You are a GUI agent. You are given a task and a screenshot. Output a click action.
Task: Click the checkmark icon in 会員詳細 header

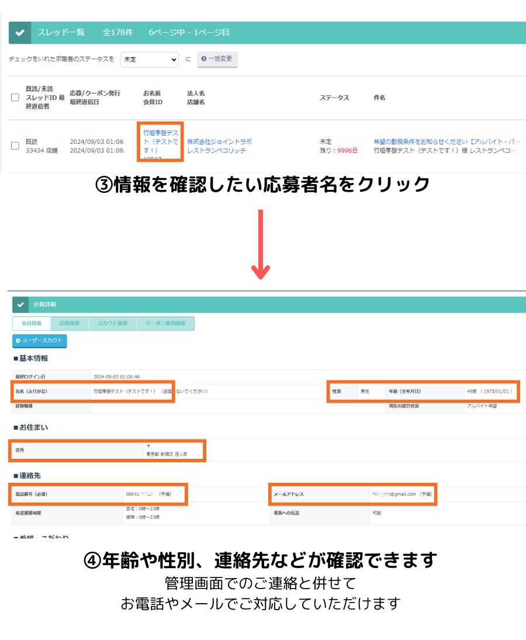pyautogui.click(x=20, y=305)
